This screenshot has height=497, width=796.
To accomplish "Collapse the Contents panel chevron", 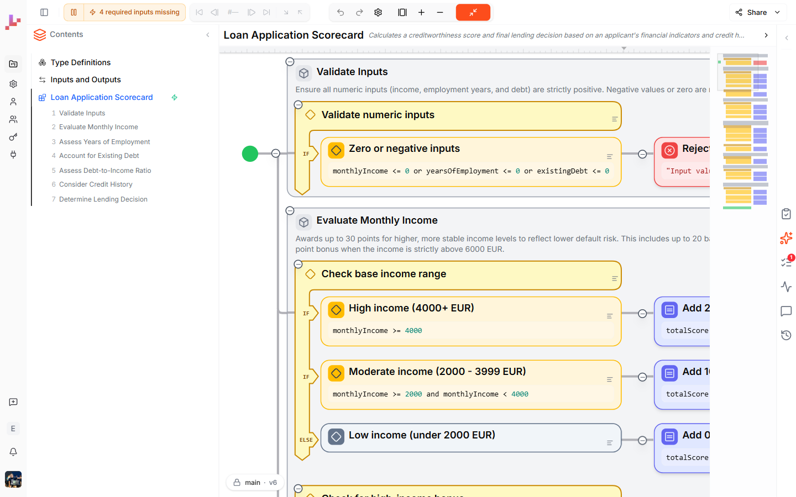I will (x=208, y=35).
